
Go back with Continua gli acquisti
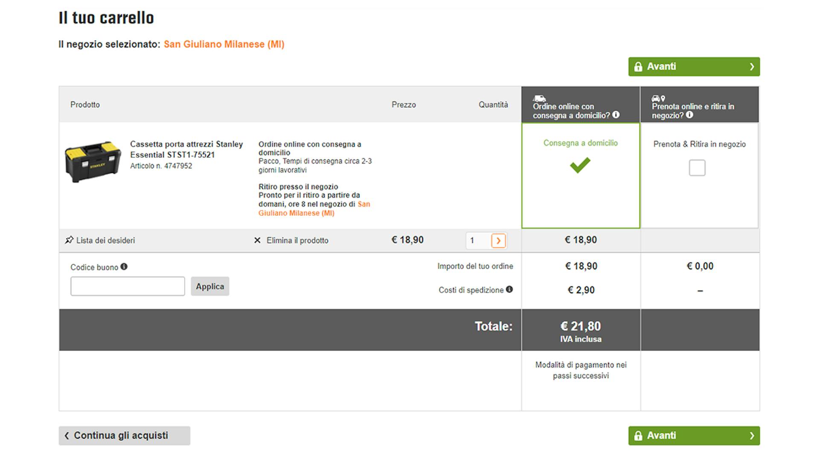coord(124,435)
